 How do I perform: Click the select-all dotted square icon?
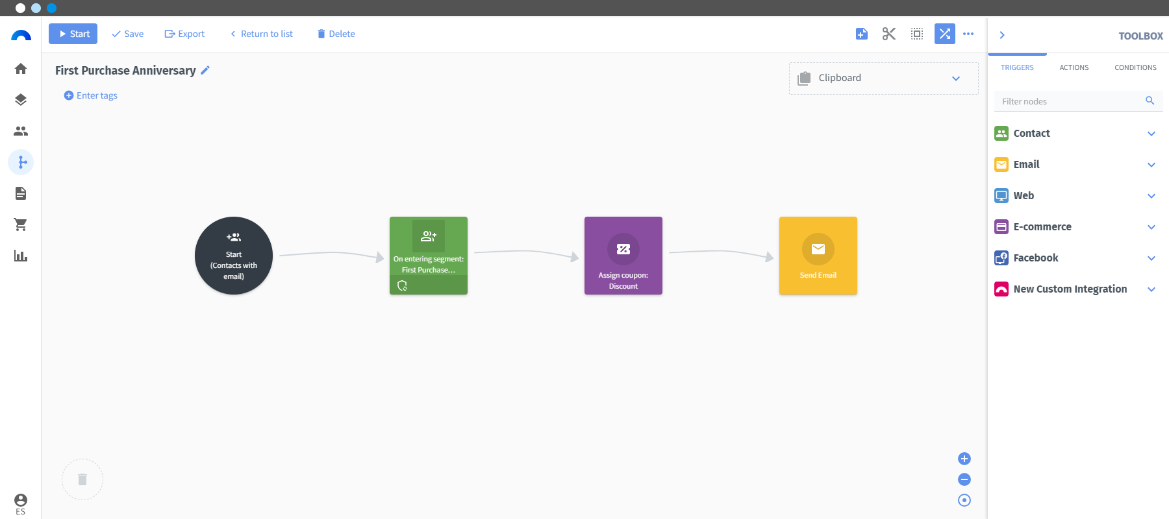pyautogui.click(x=917, y=34)
